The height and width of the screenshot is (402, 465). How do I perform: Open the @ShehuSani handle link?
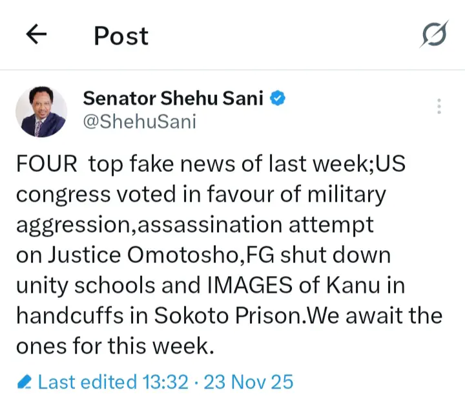139,122
